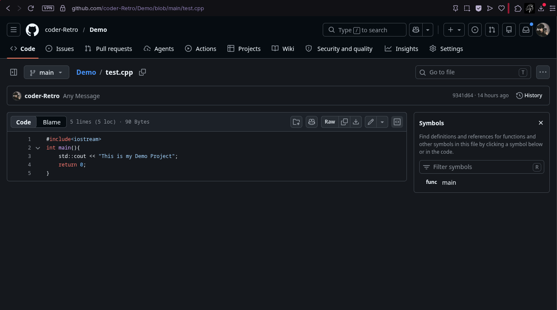Viewport: 557px width, 310px height.
Task: Collapse the file tree side panel
Action: [14, 72]
